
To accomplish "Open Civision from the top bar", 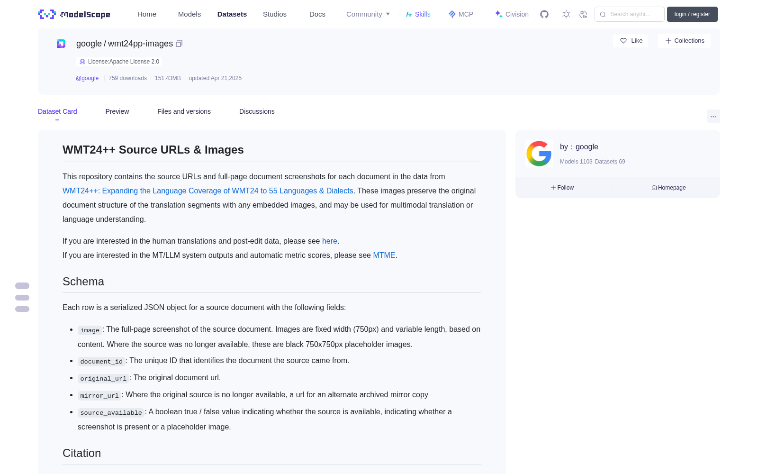I will [x=512, y=14].
